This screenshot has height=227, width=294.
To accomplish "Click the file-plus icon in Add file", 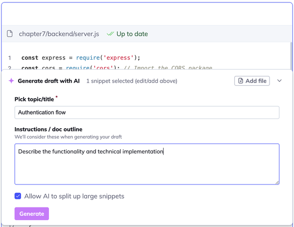I will tap(241, 81).
